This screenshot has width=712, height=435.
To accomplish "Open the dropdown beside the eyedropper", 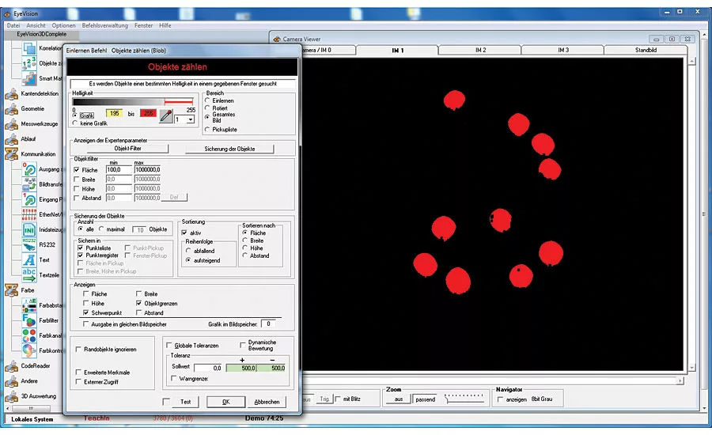I will point(191,119).
